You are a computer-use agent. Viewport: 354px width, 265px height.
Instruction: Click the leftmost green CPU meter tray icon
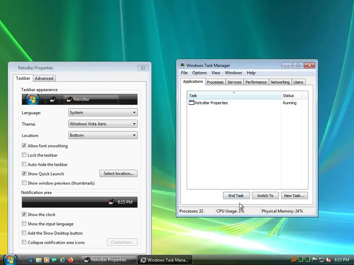tap(301, 260)
